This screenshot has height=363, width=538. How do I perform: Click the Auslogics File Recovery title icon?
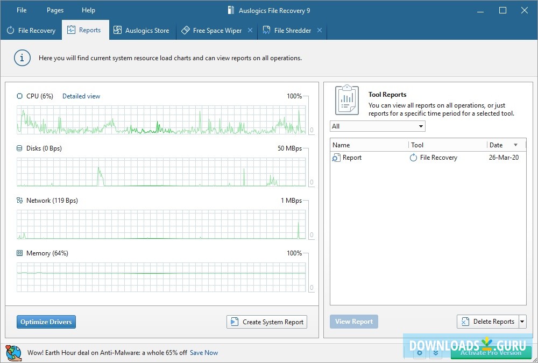[x=231, y=10]
